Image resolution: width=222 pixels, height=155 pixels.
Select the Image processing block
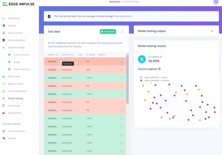coord(17,62)
